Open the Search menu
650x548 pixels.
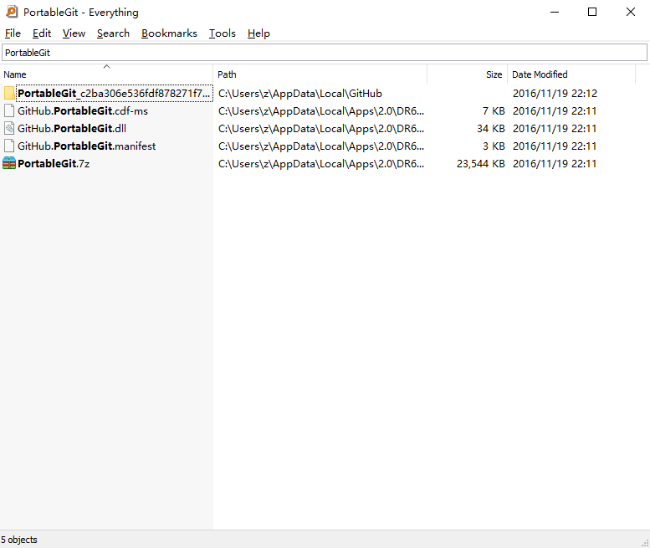pyautogui.click(x=113, y=33)
